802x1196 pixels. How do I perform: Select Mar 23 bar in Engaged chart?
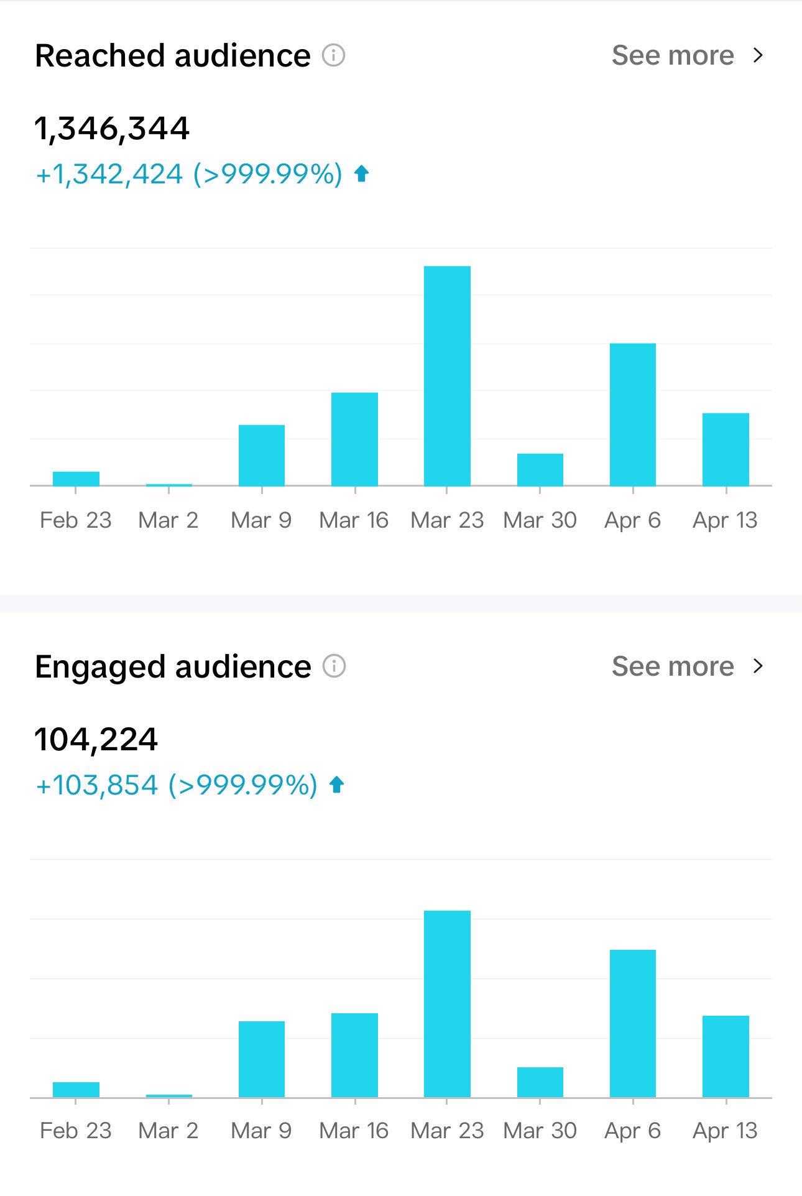(x=447, y=1004)
